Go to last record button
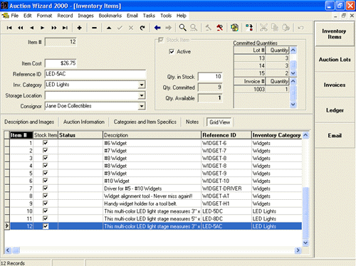This screenshot has height=266, width=356. [65, 28]
